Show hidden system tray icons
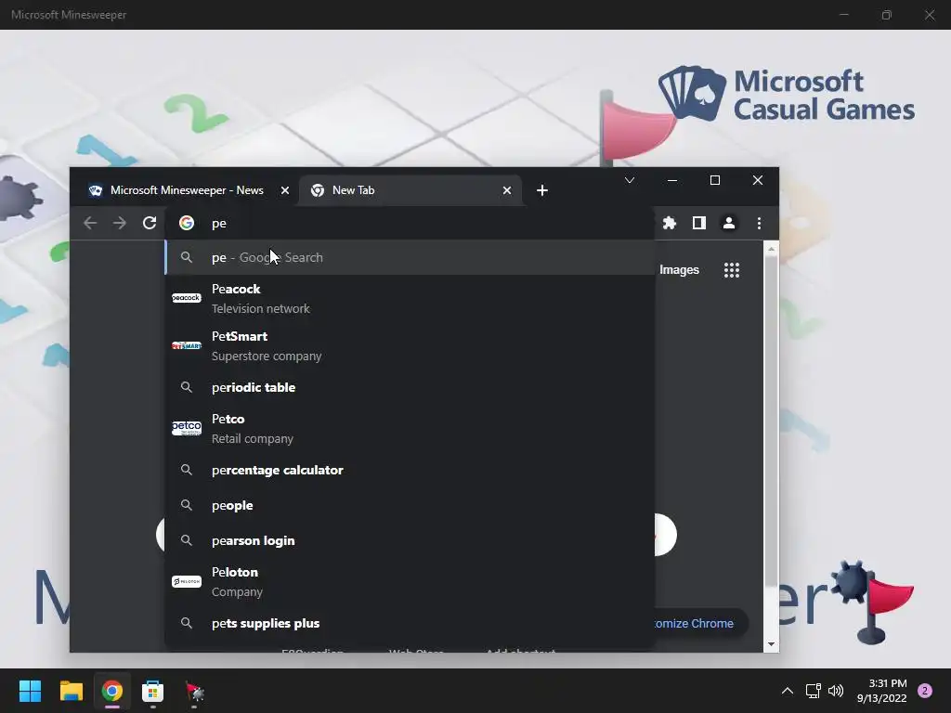Image resolution: width=951 pixels, height=713 pixels. [788, 691]
